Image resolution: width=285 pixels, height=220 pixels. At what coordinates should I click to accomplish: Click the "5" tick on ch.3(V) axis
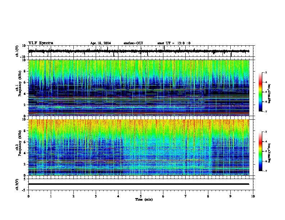click(x=25, y=179)
